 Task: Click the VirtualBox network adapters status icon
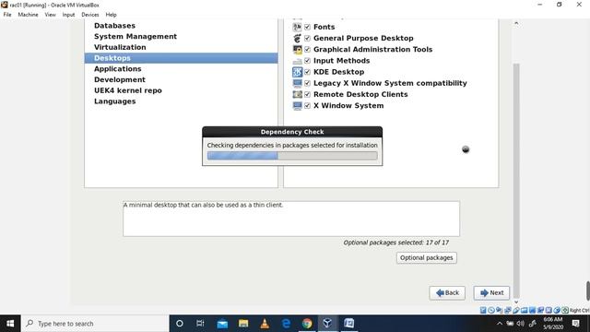pos(508,310)
